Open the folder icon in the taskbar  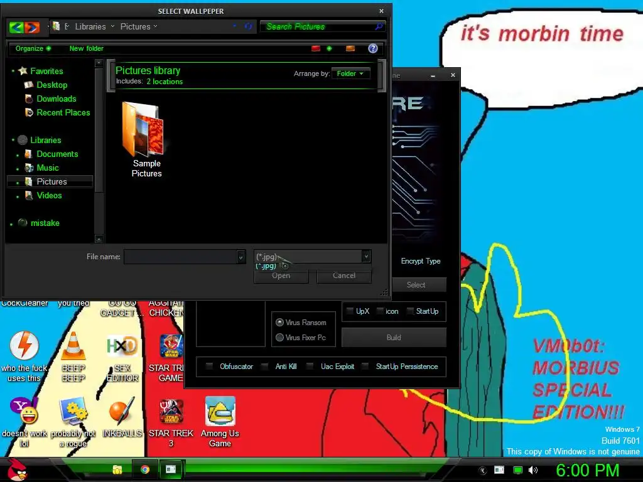point(117,469)
